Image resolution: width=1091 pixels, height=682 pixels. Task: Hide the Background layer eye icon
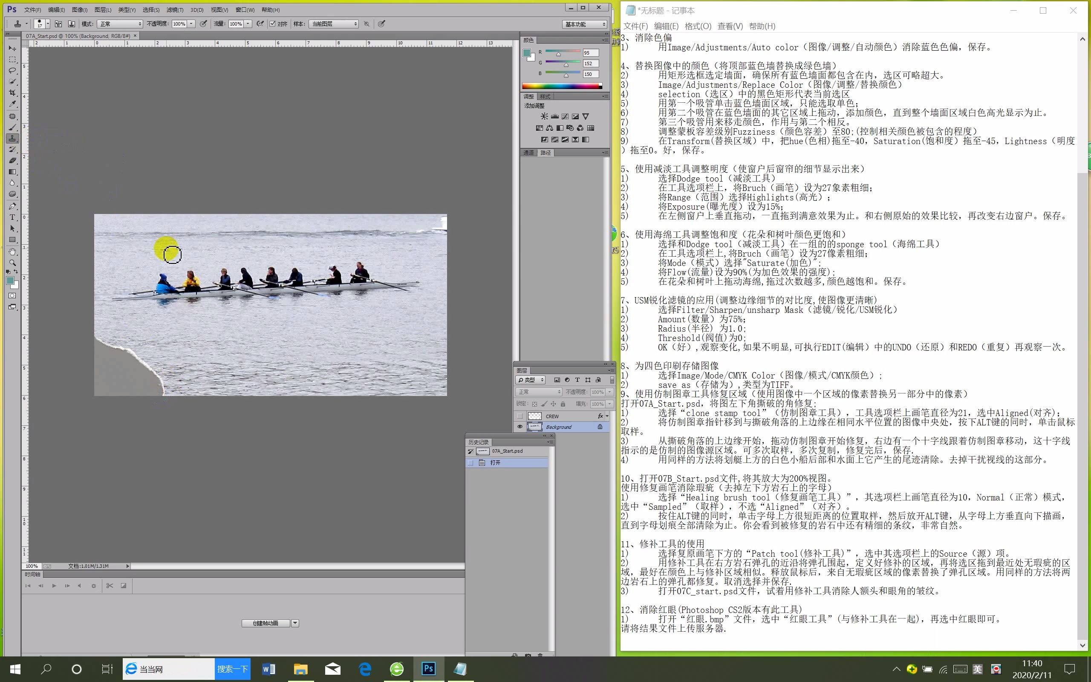pyautogui.click(x=520, y=427)
